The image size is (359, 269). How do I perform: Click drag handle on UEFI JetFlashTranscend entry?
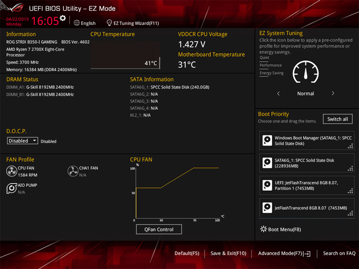click(351, 191)
